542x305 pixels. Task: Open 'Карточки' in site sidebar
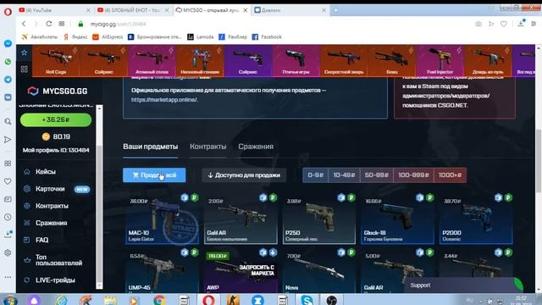(x=50, y=189)
